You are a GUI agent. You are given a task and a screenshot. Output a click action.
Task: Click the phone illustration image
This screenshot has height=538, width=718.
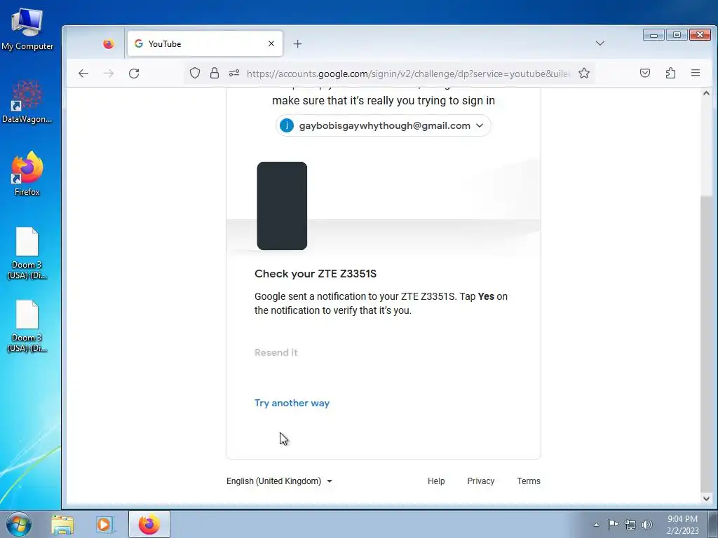[x=282, y=206]
